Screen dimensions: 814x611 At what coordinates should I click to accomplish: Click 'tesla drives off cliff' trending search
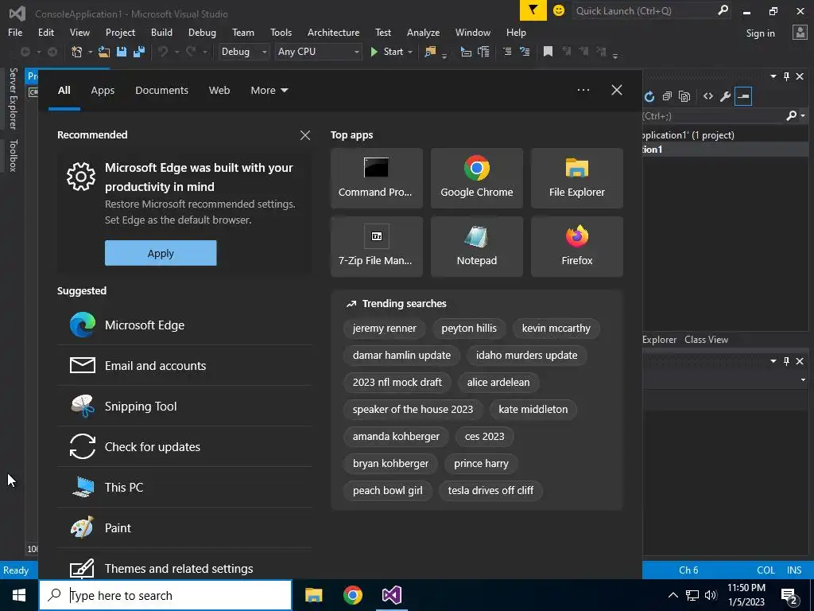point(490,490)
